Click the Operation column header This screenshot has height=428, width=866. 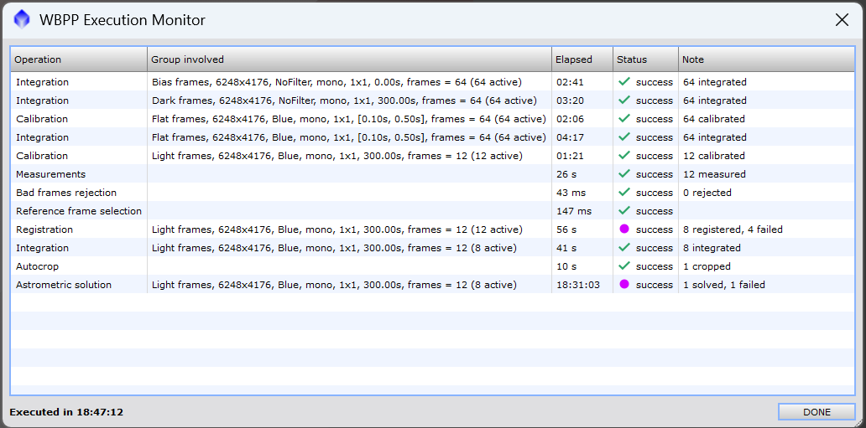pos(79,59)
